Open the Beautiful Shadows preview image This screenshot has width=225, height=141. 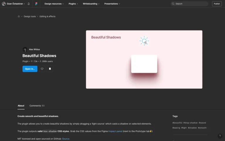pos(144,59)
